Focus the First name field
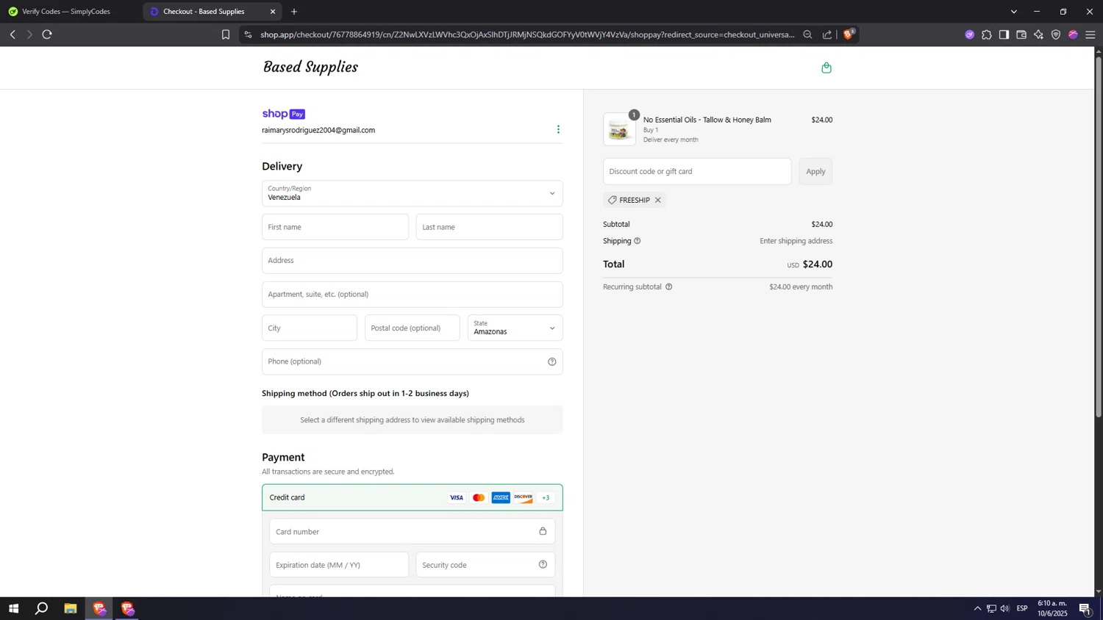The width and height of the screenshot is (1103, 620). (x=335, y=227)
